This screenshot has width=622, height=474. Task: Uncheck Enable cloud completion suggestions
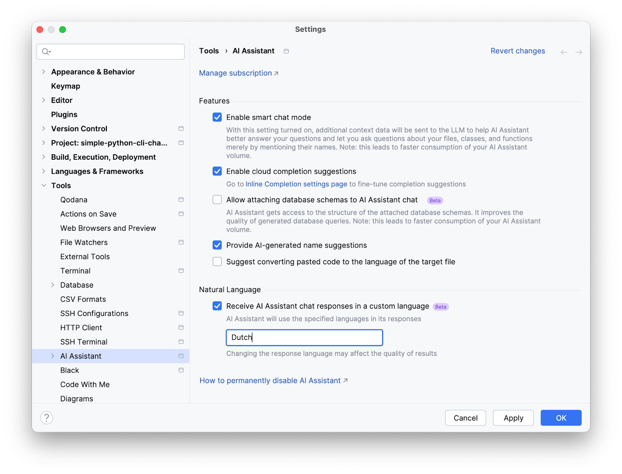pos(217,171)
